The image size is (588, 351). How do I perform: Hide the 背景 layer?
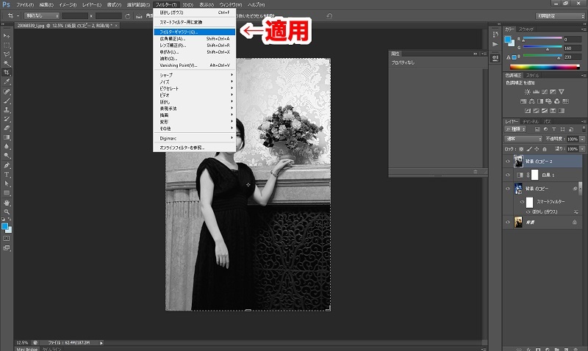point(508,222)
